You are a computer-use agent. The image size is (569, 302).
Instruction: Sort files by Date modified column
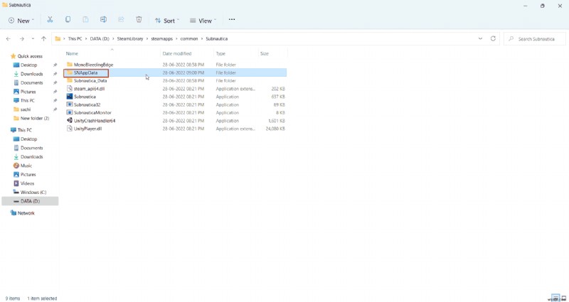click(x=176, y=53)
